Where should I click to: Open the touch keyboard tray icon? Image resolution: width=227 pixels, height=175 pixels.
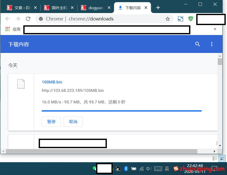click(x=158, y=169)
